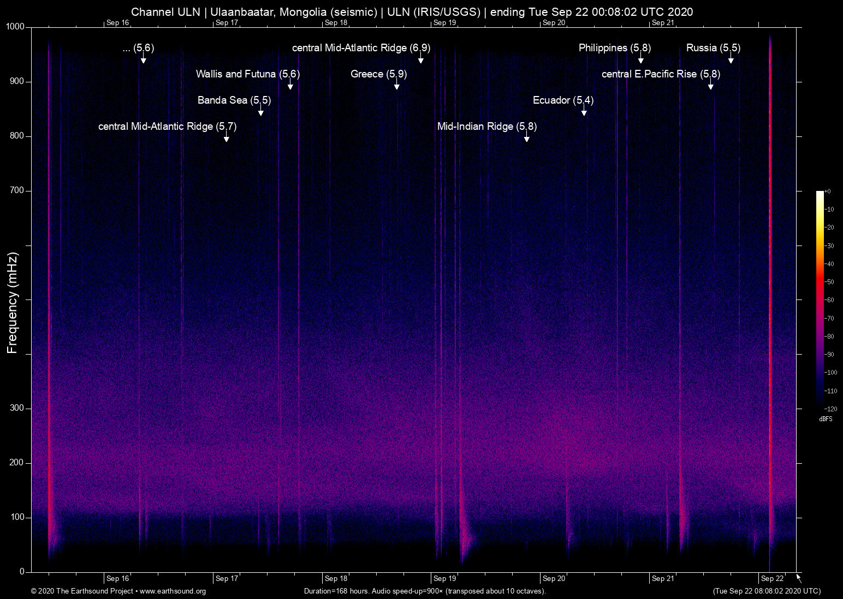This screenshot has height=599, width=843.
Task: Click the "Ecuador (5.4)" earthquake label
Action: point(563,100)
